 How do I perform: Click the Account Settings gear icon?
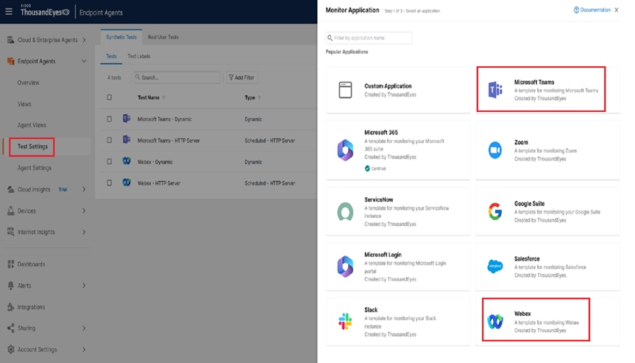[11, 349]
